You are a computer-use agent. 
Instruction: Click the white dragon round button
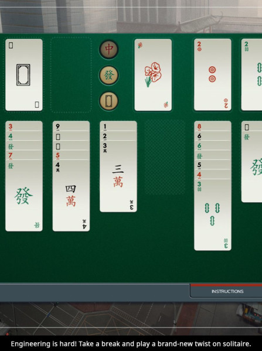click(108, 101)
